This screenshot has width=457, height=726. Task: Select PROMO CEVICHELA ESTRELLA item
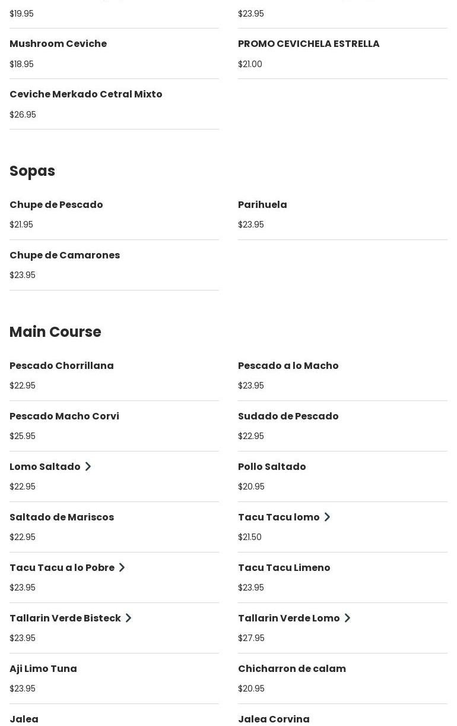(308, 44)
